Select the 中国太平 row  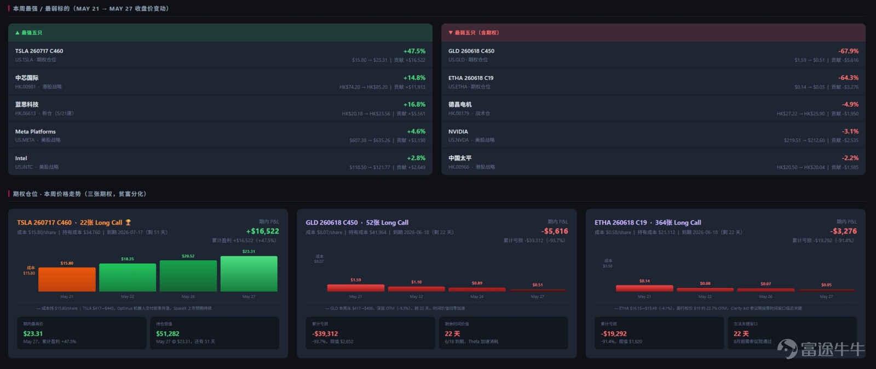653,162
